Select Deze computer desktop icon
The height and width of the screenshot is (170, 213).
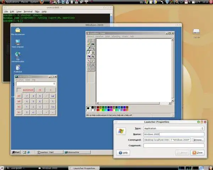[18, 44]
